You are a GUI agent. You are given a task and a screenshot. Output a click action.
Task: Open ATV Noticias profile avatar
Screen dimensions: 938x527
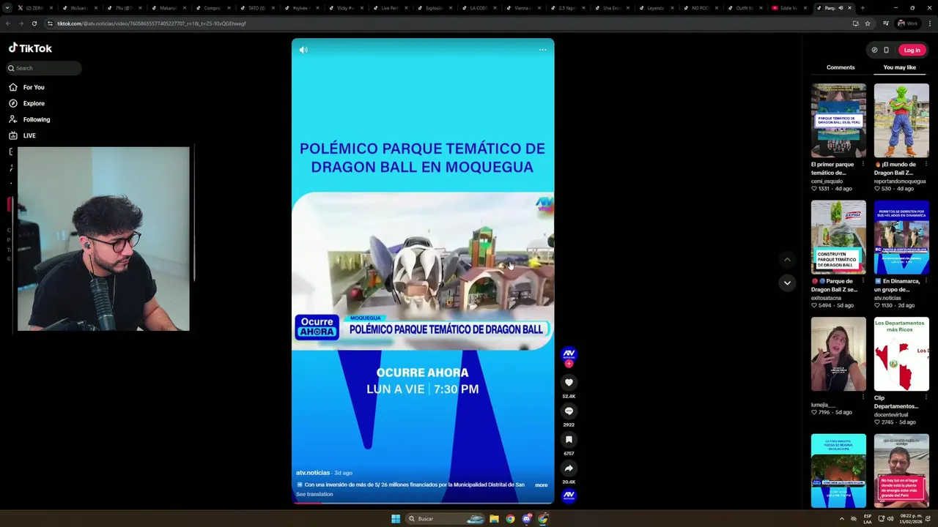(x=569, y=354)
